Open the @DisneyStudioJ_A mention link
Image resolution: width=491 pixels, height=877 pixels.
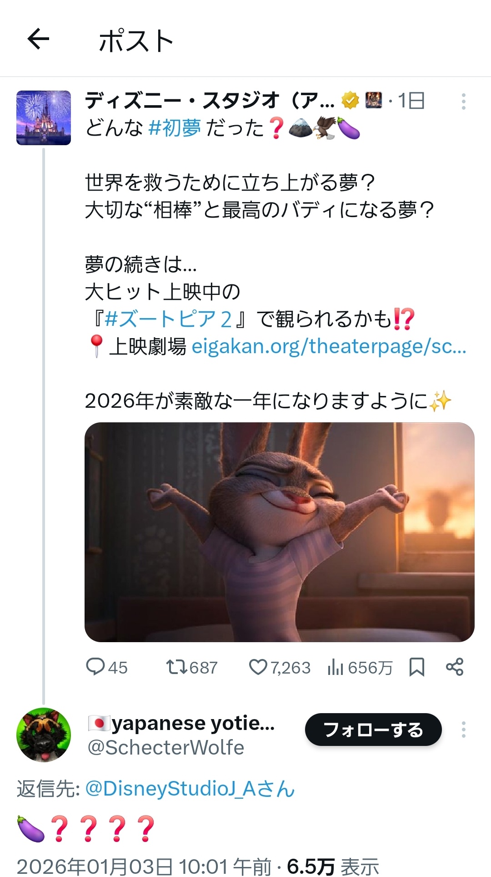pos(190,789)
